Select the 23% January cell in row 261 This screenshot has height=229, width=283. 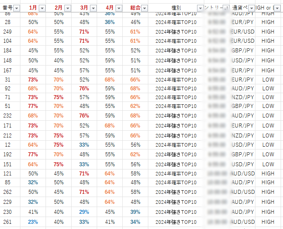[33, 222]
